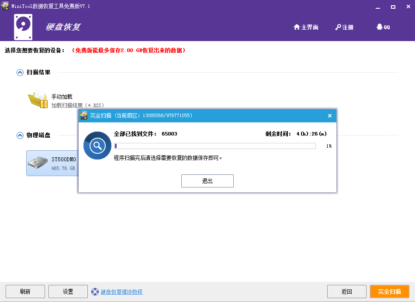This screenshot has width=415, height=302.
Task: Collapse the 扫描结果 section
Action: coord(20,72)
